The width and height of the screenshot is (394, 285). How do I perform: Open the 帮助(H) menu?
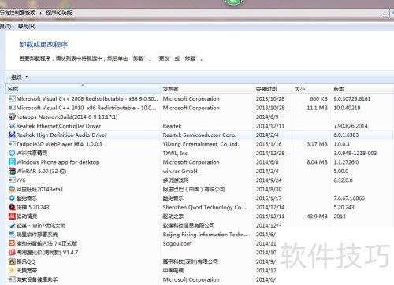click(27, 27)
